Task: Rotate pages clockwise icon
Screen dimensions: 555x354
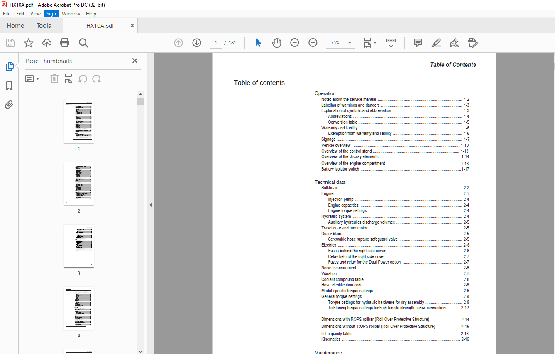Action: coord(97,78)
